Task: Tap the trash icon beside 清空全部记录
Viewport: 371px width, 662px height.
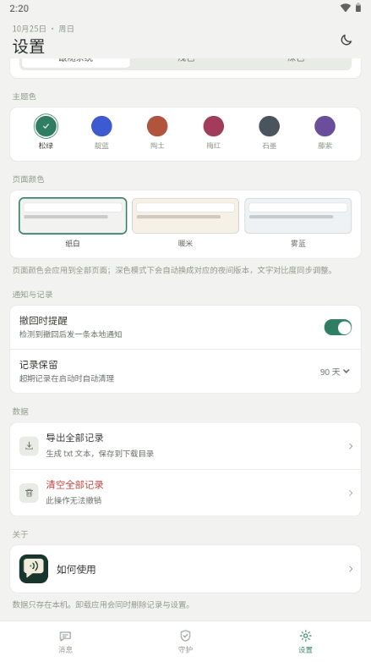Action: pyautogui.click(x=29, y=493)
